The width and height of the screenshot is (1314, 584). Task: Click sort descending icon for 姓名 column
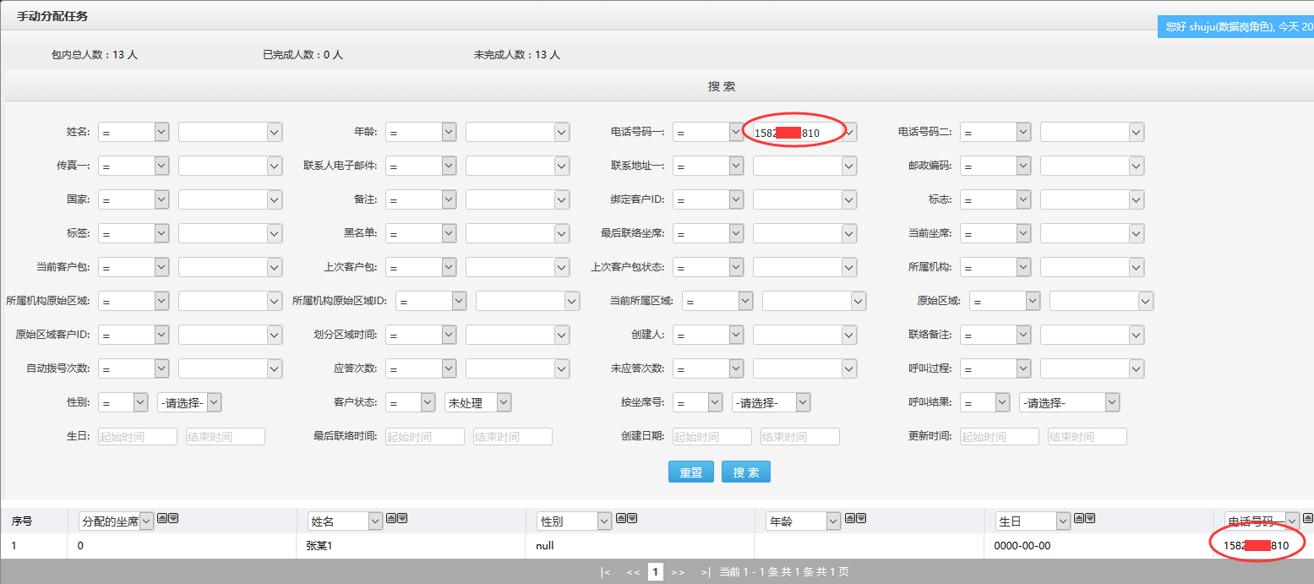tap(402, 518)
